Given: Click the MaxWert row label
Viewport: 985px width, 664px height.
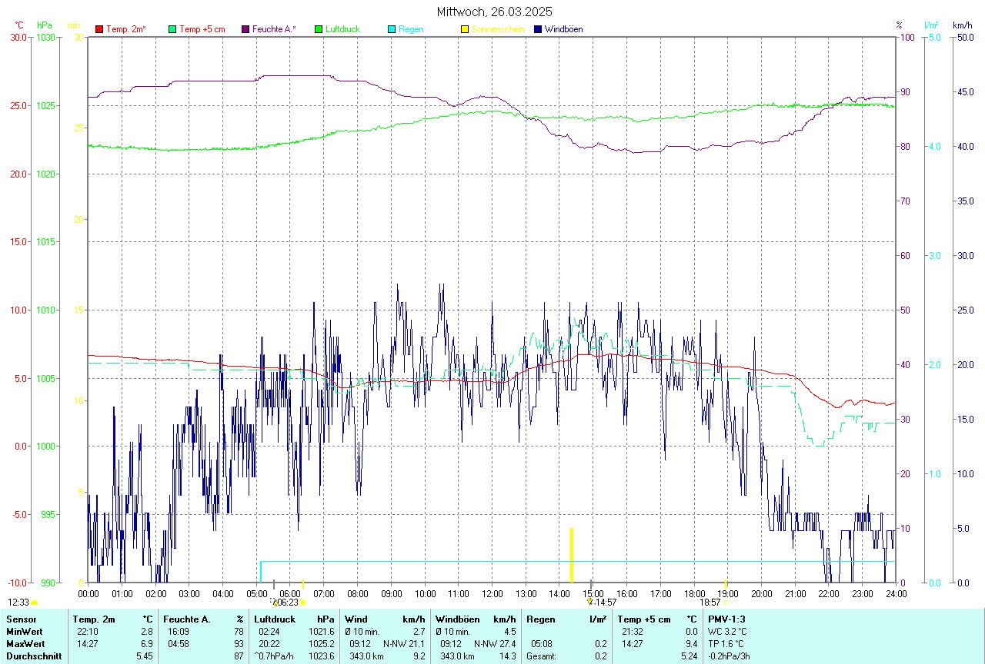Looking at the screenshot, I should coord(25,644).
